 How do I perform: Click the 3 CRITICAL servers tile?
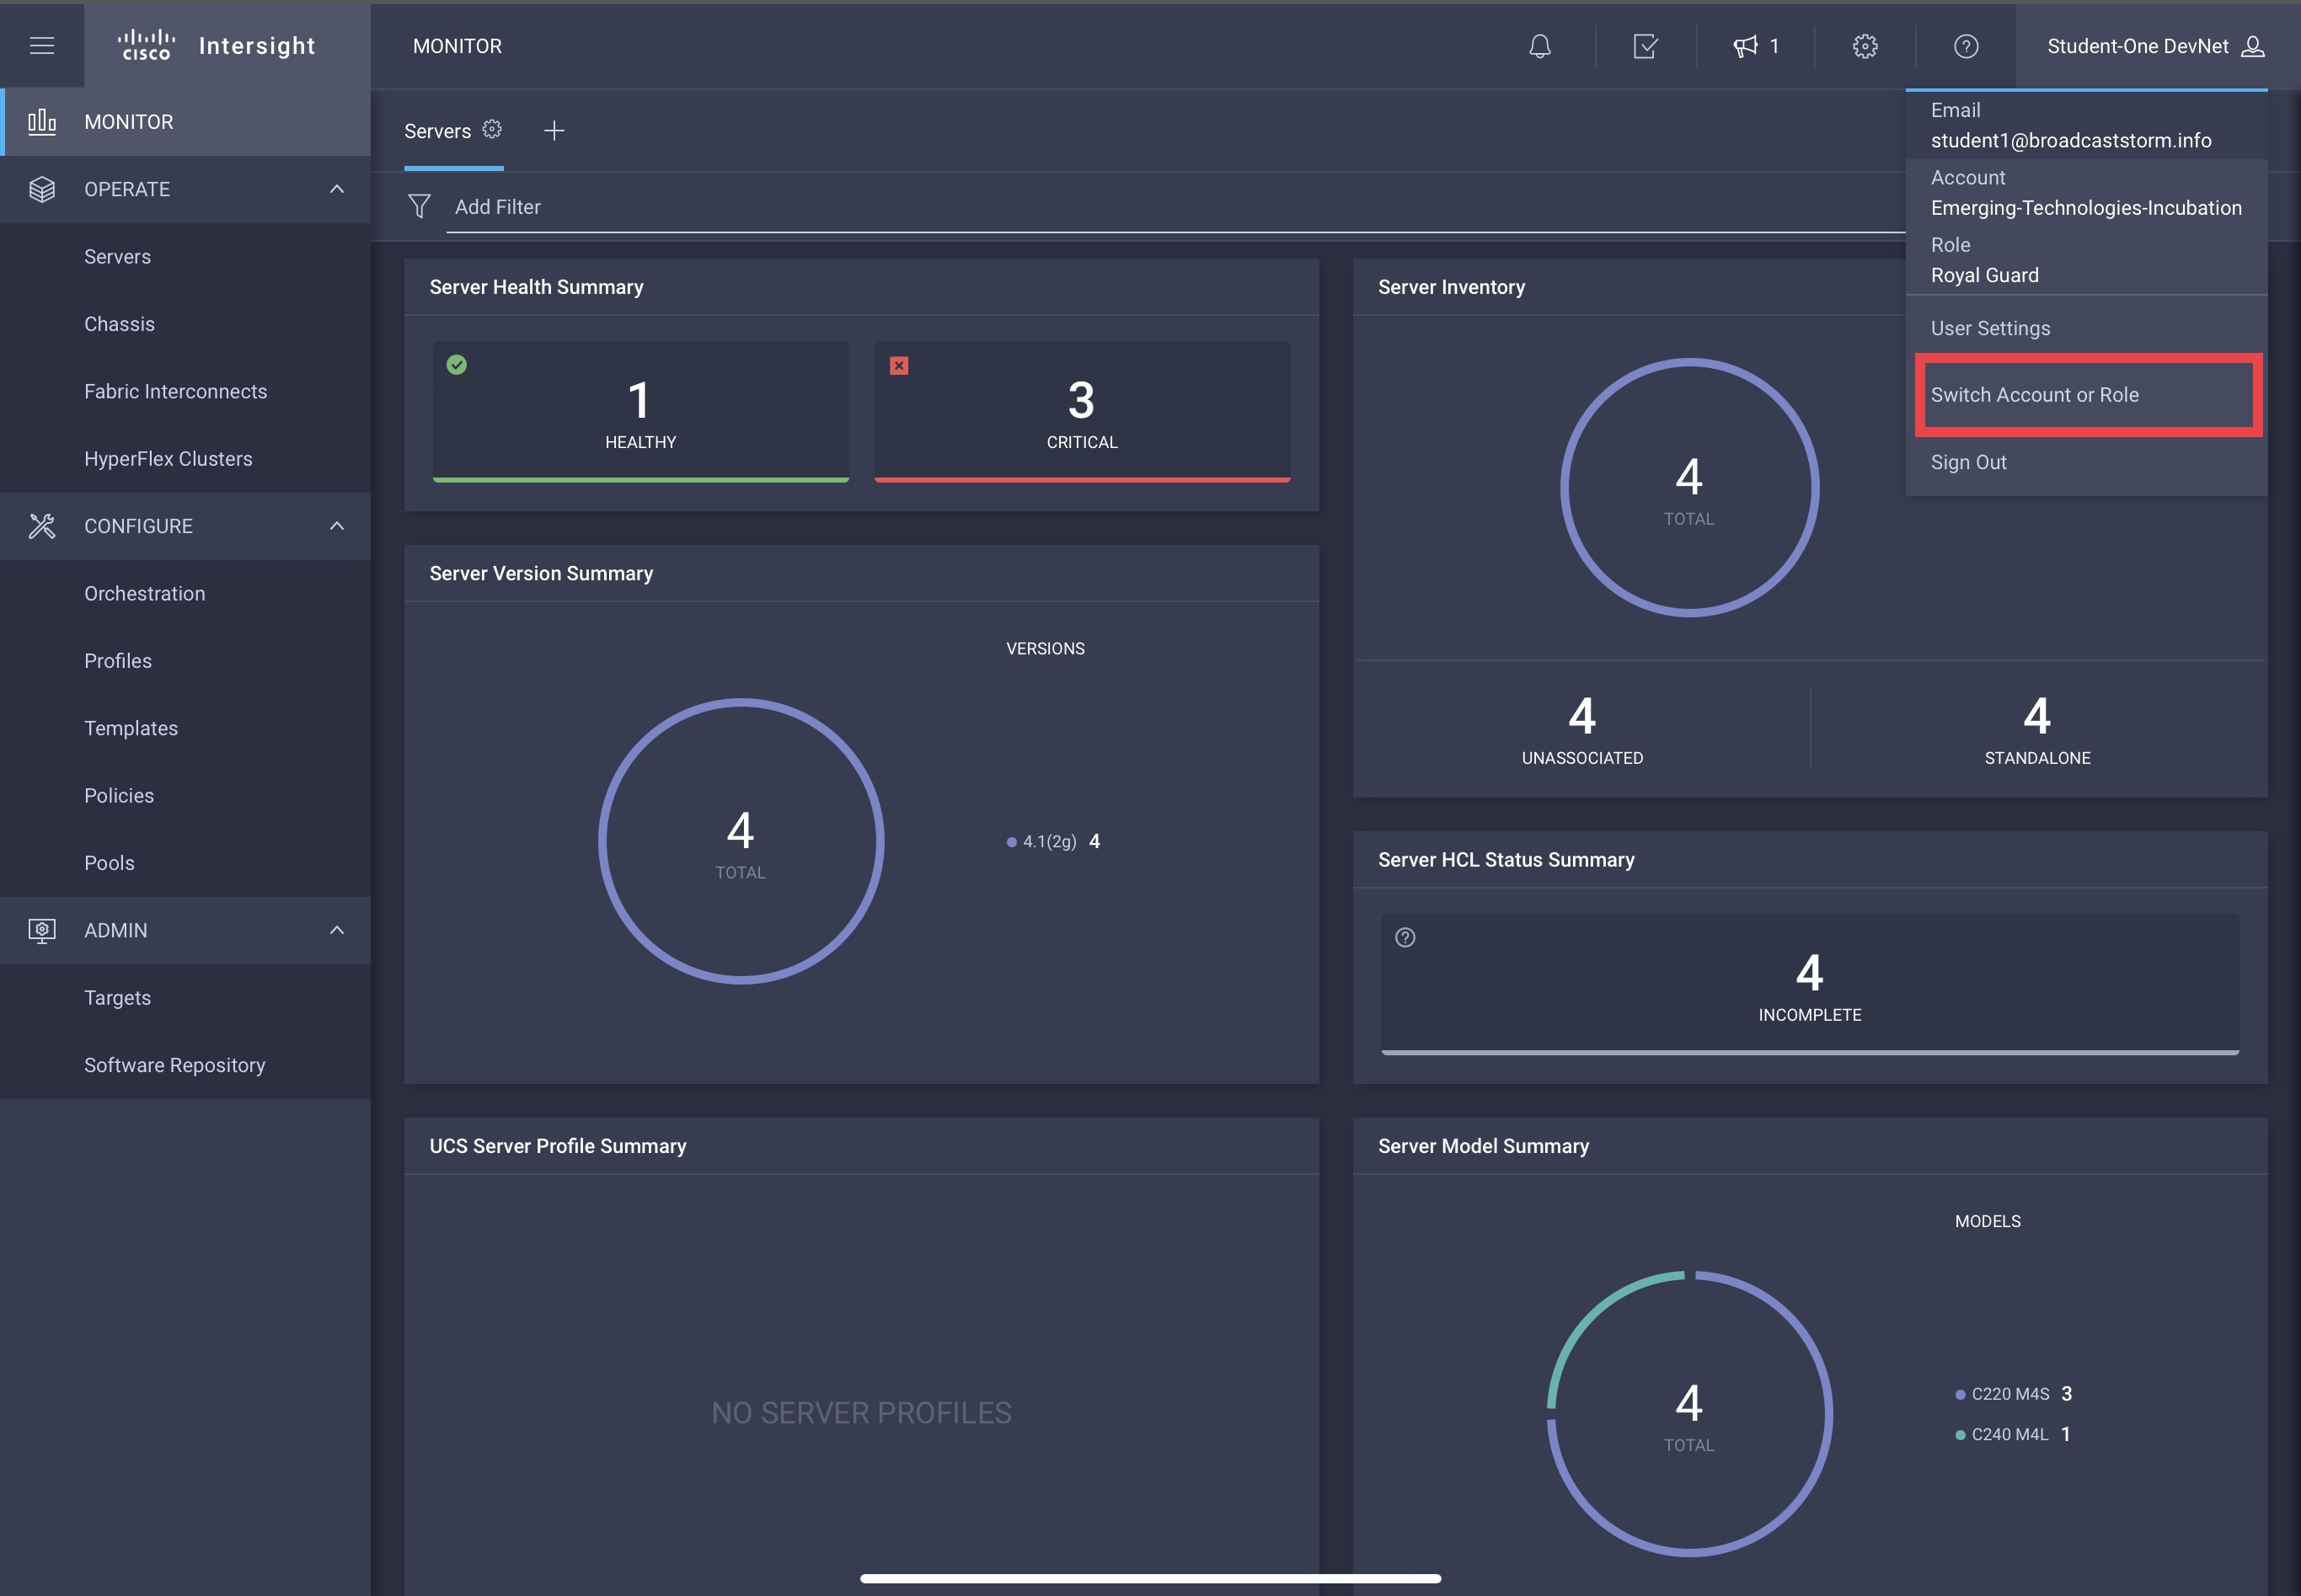1082,411
